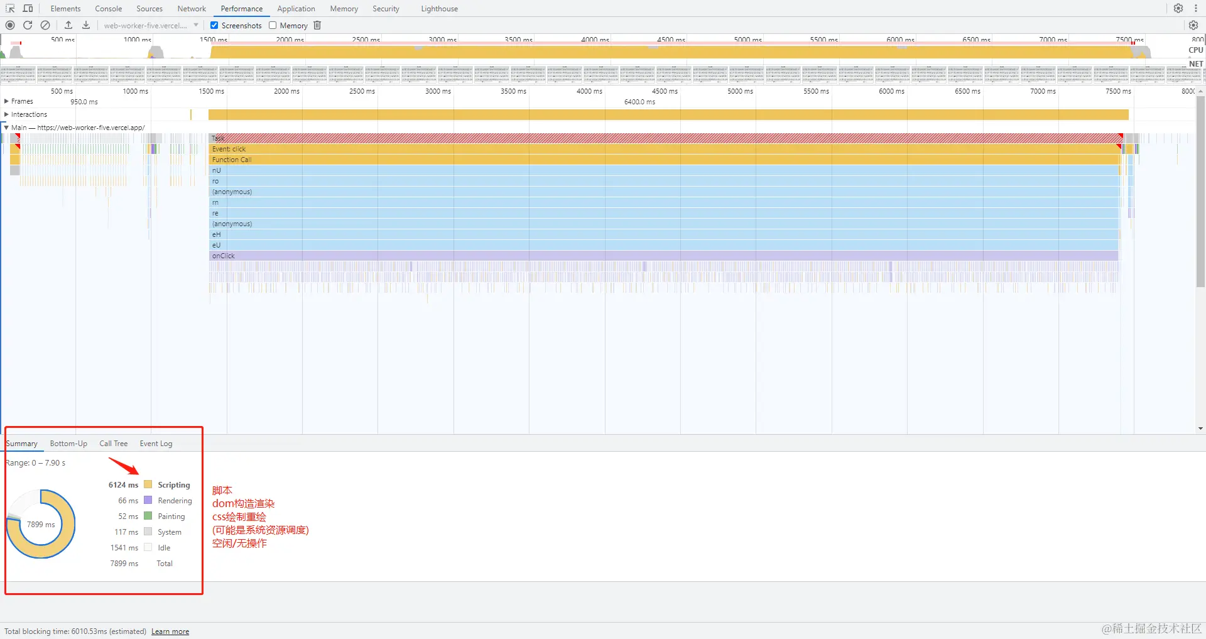This screenshot has width=1206, height=639.
Task: Activate the inspect element tool
Action: 9,8
